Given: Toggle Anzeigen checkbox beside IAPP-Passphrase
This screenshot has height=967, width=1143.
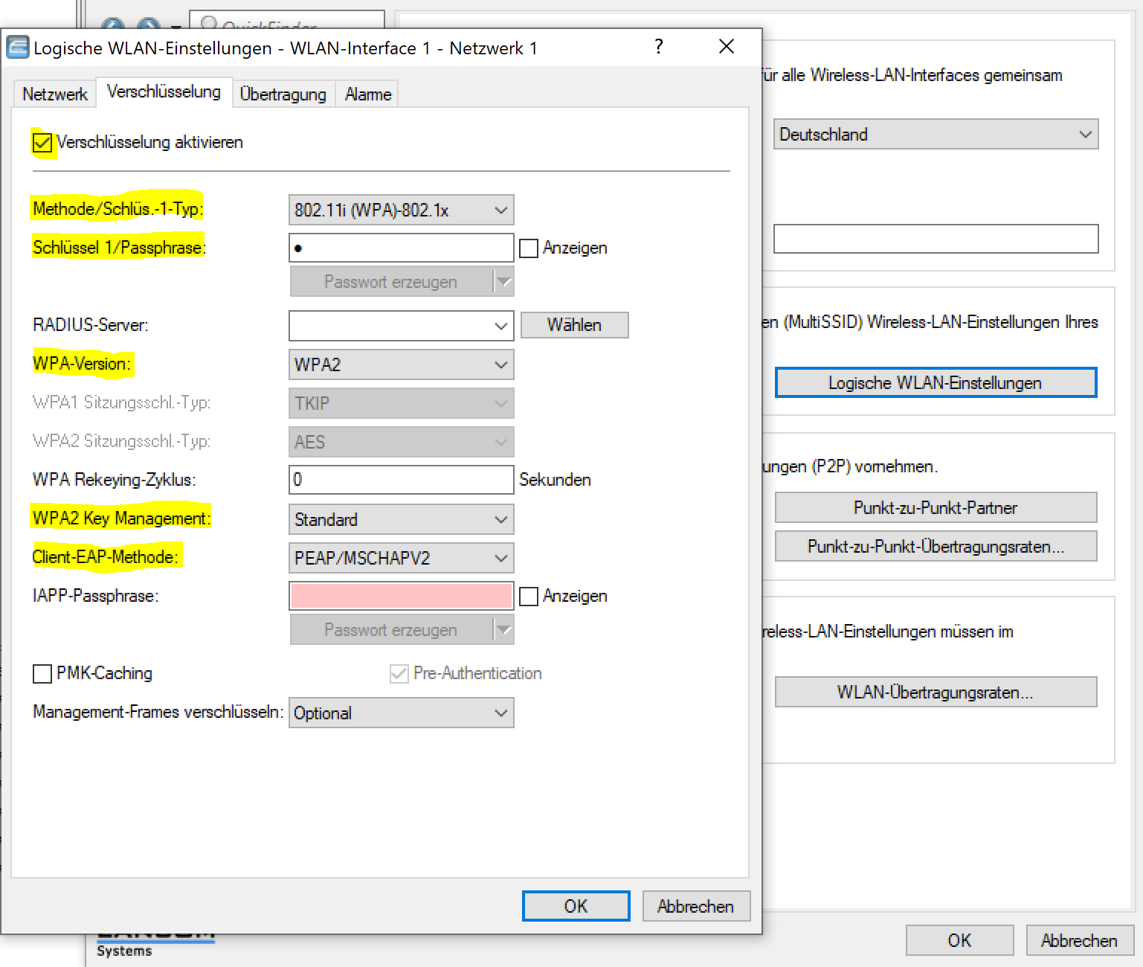Looking at the screenshot, I should pyautogui.click(x=529, y=597).
